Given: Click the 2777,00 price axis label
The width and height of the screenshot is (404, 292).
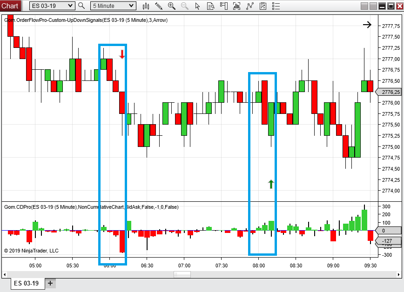Looking at the screenshot, I should tap(391, 59).
